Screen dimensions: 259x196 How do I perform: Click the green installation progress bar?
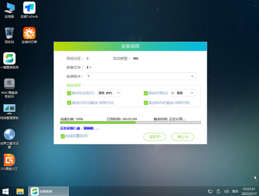130,123
